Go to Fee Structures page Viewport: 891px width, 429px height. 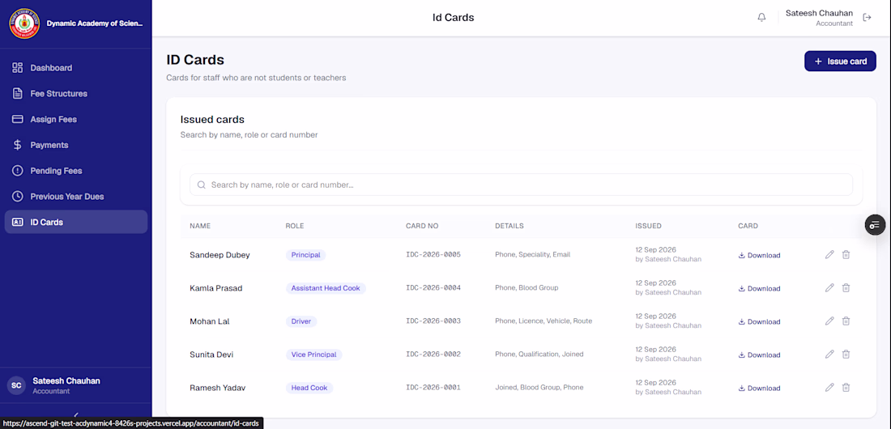pyautogui.click(x=75, y=93)
